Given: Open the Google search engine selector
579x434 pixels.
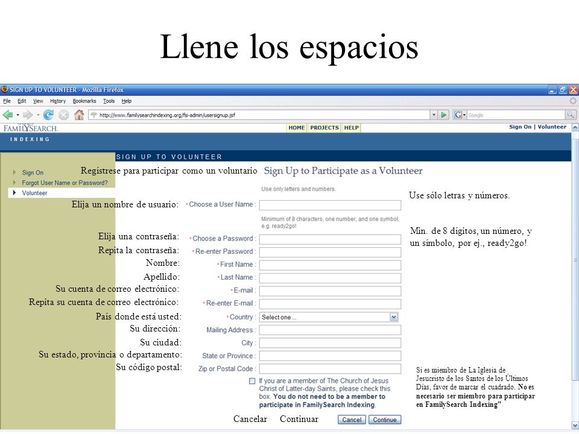Looking at the screenshot, I should coord(460,115).
